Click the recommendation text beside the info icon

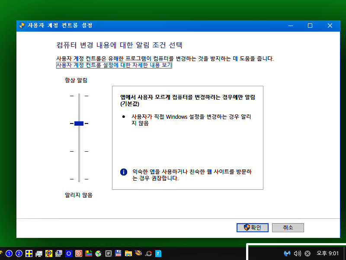coord(192,175)
